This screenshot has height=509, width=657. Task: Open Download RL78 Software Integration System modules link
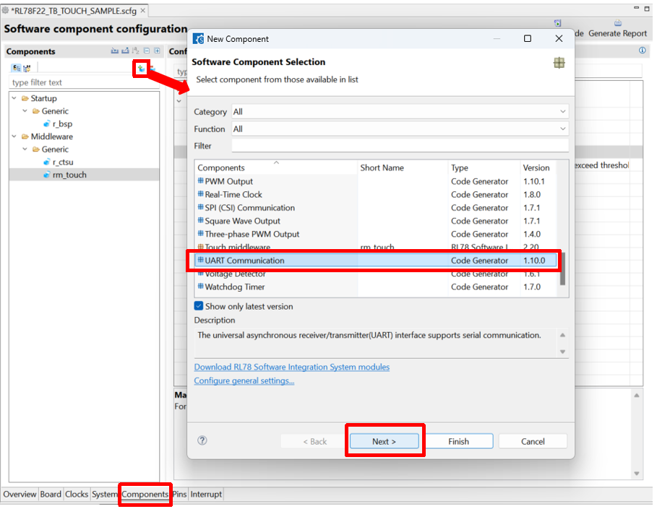point(291,367)
